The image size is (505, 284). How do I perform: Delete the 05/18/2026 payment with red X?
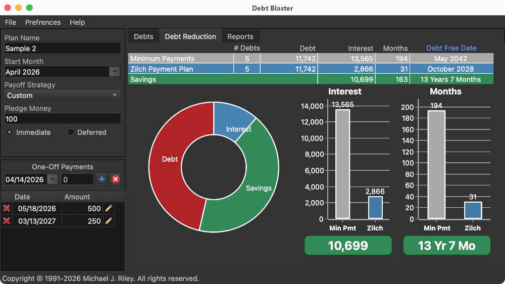click(x=7, y=208)
